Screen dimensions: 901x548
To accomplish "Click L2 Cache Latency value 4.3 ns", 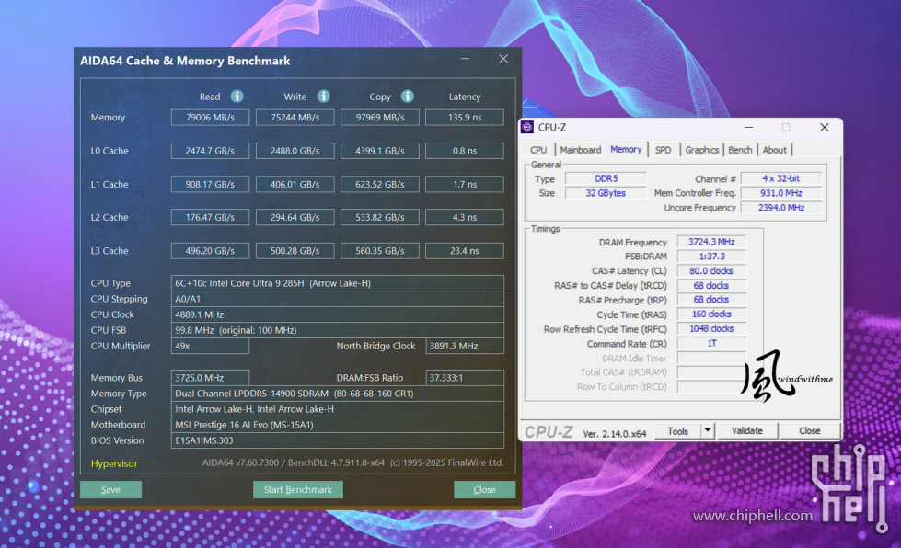I will pos(465,218).
